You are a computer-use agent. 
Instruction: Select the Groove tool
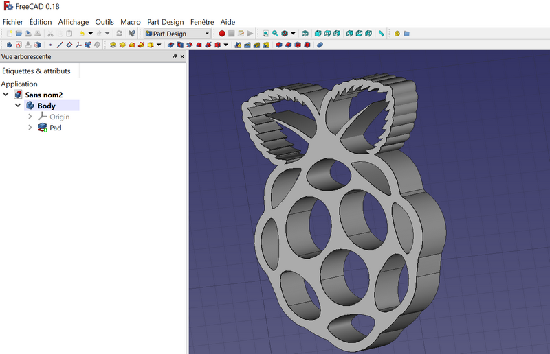(190, 45)
